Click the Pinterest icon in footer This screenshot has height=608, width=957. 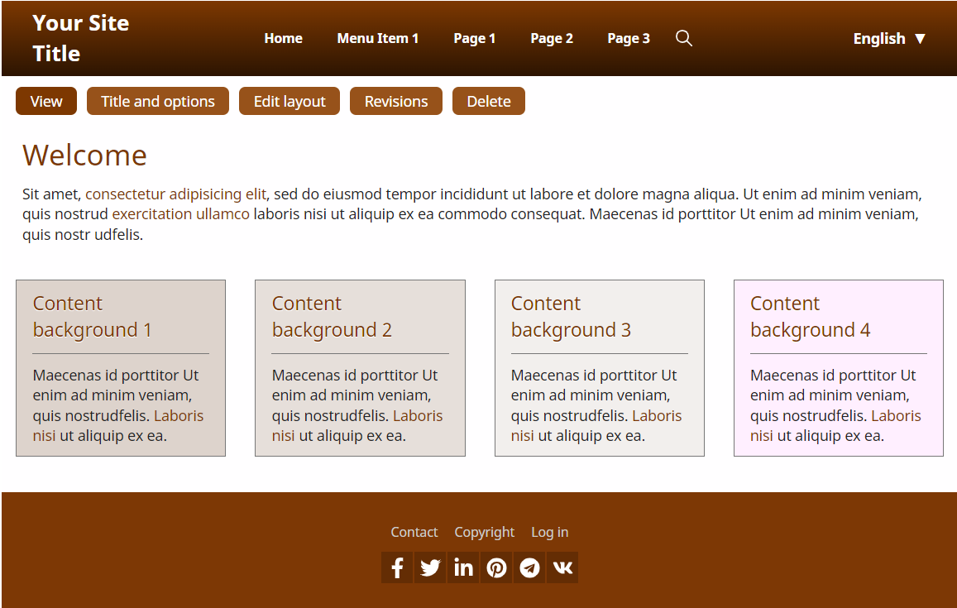click(x=496, y=567)
